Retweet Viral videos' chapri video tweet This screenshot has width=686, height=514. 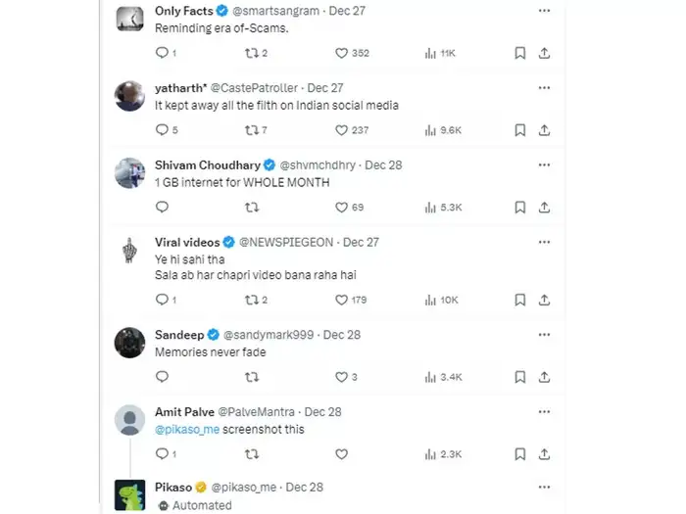(x=251, y=300)
